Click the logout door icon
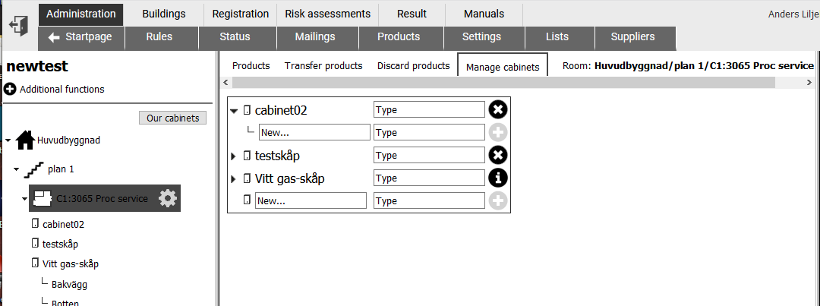This screenshot has width=820, height=306. click(x=19, y=26)
